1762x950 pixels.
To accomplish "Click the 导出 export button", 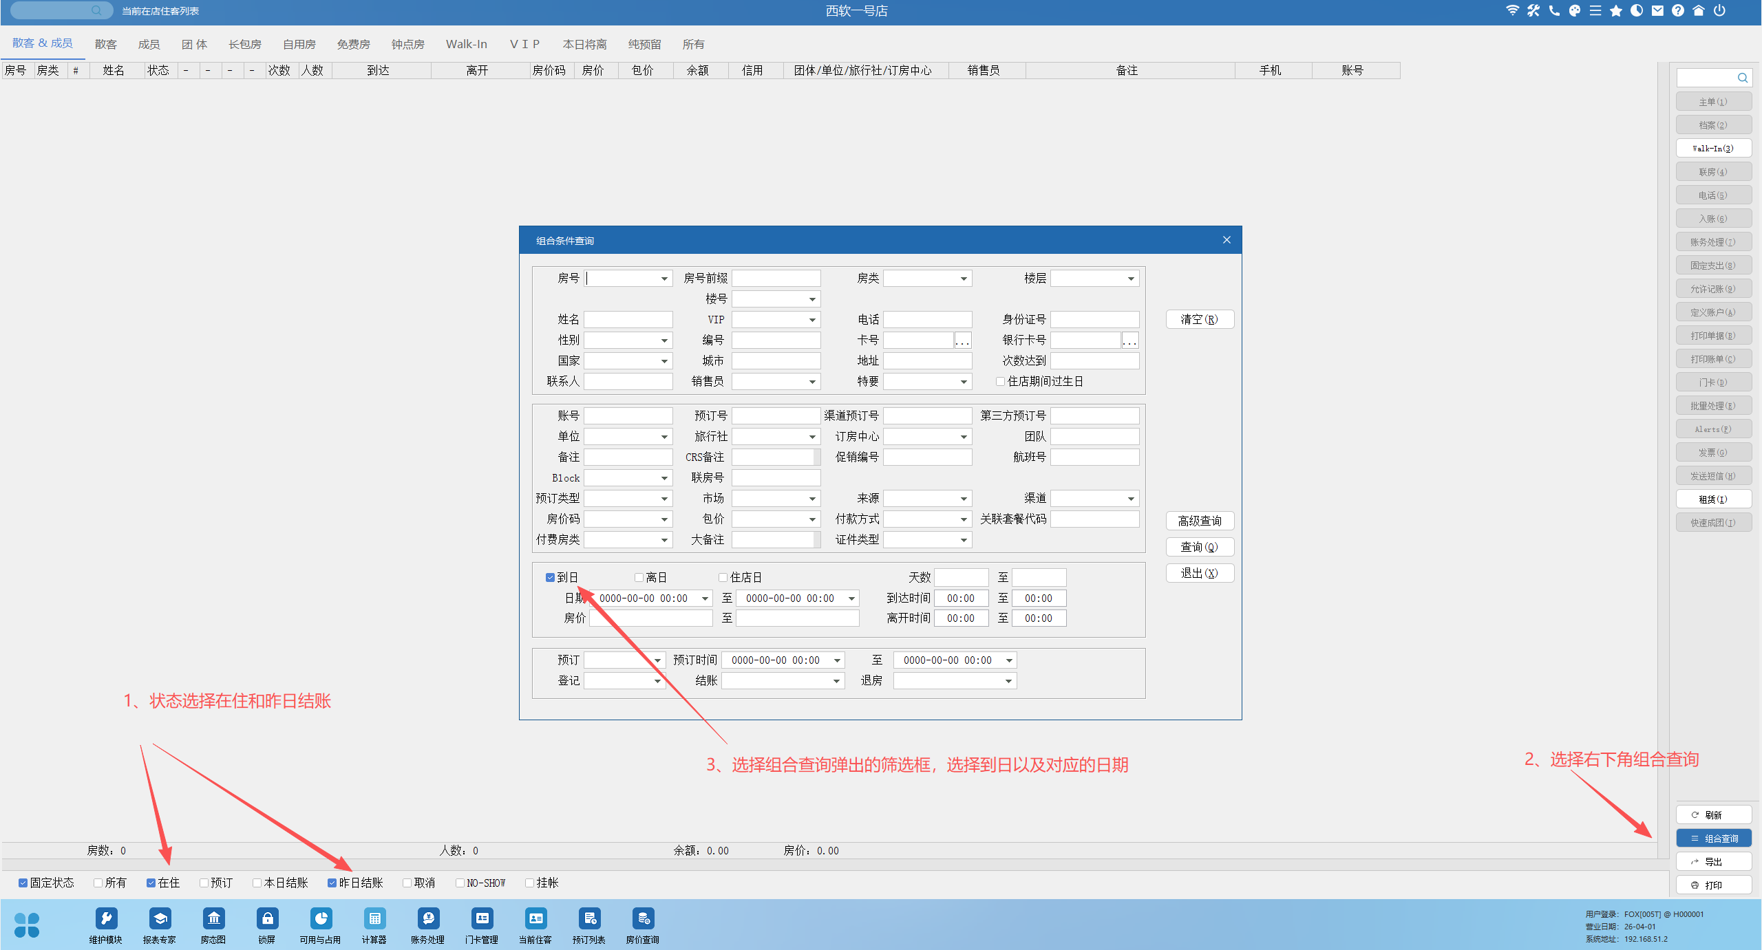I will tap(1714, 861).
